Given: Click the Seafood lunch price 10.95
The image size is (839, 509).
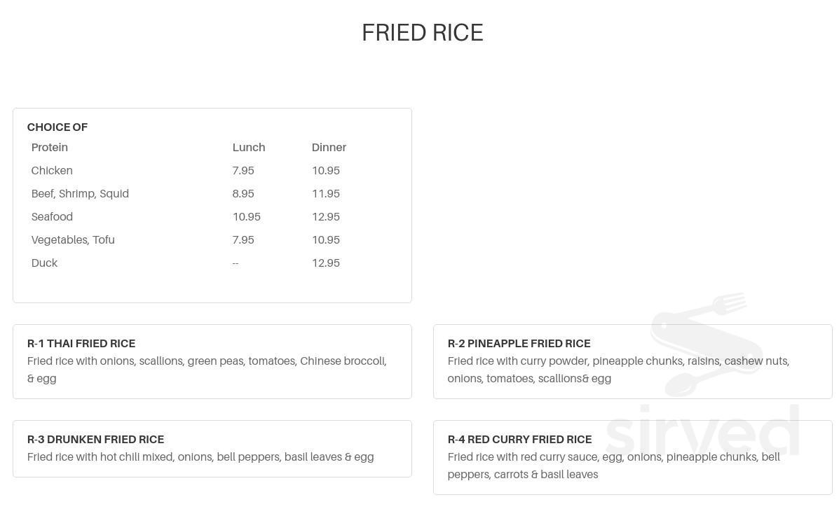Looking at the screenshot, I should coord(247,217).
